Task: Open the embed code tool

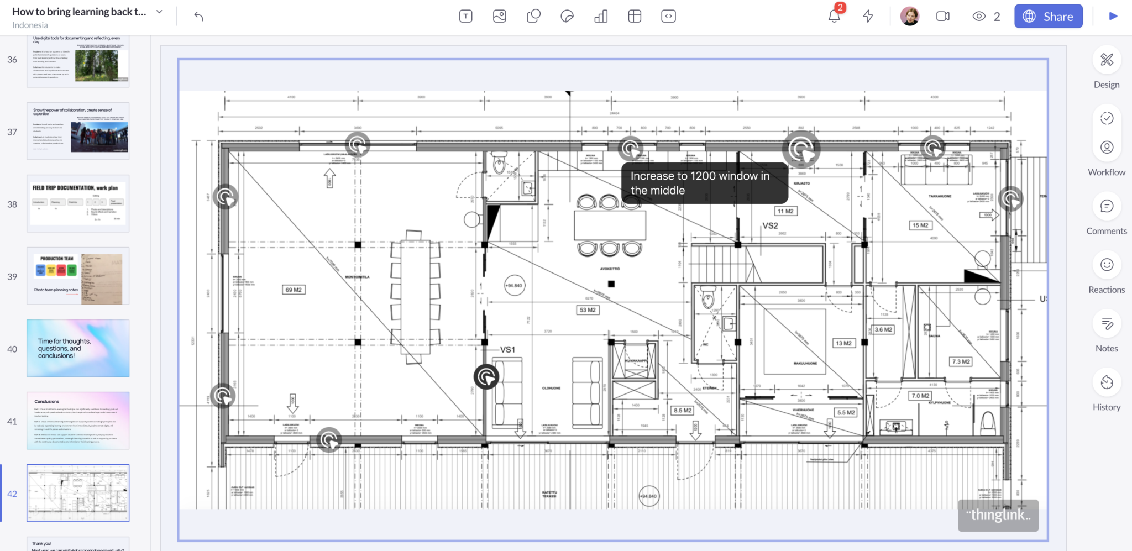Action: [668, 17]
